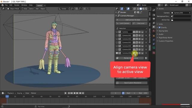Open the Add menu in viewport header
Screen dimensions: 192x108
[x=37, y=9]
